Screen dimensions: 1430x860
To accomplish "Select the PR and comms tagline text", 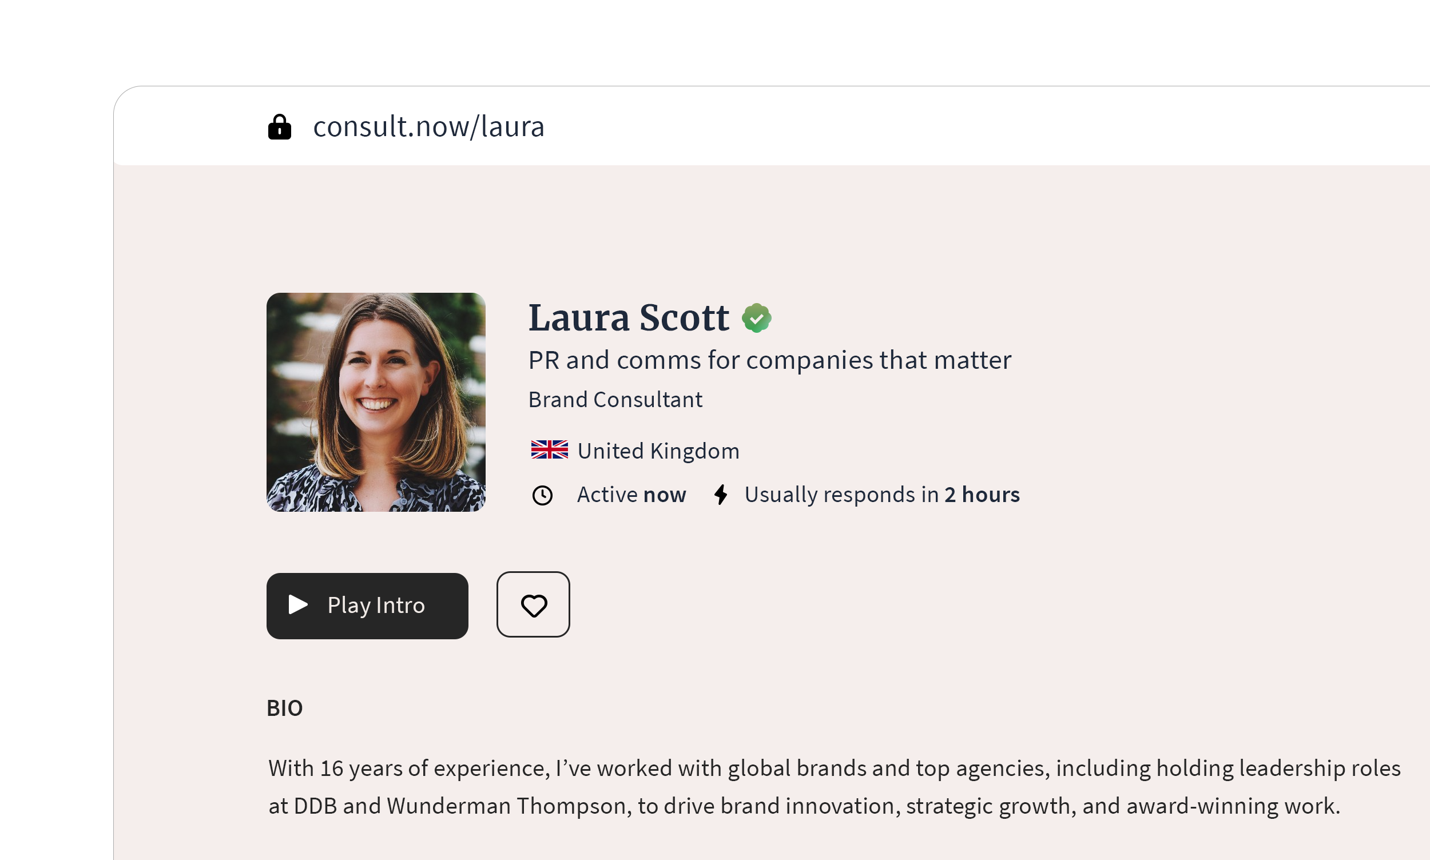I will (x=769, y=360).
